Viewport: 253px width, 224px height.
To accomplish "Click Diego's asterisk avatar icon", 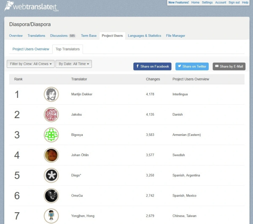I will point(51,175).
